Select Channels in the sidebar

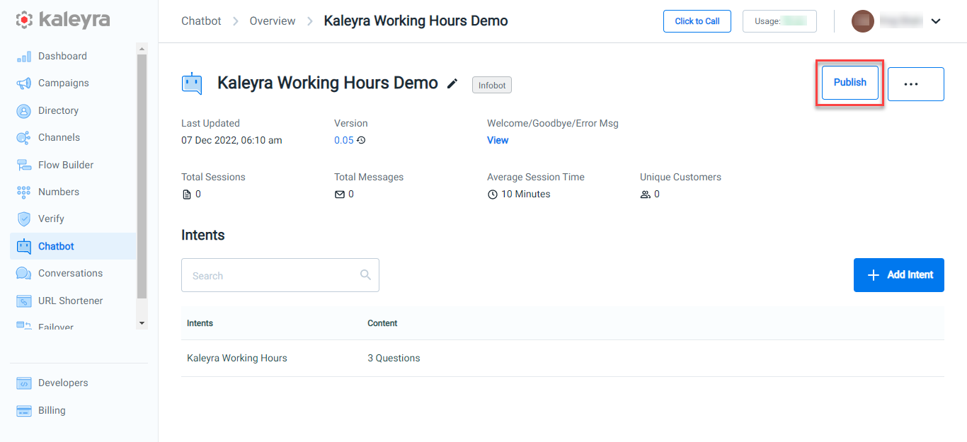pos(59,137)
